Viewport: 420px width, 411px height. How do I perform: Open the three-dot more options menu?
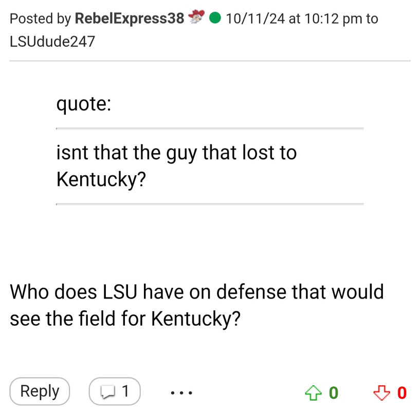coord(181,393)
